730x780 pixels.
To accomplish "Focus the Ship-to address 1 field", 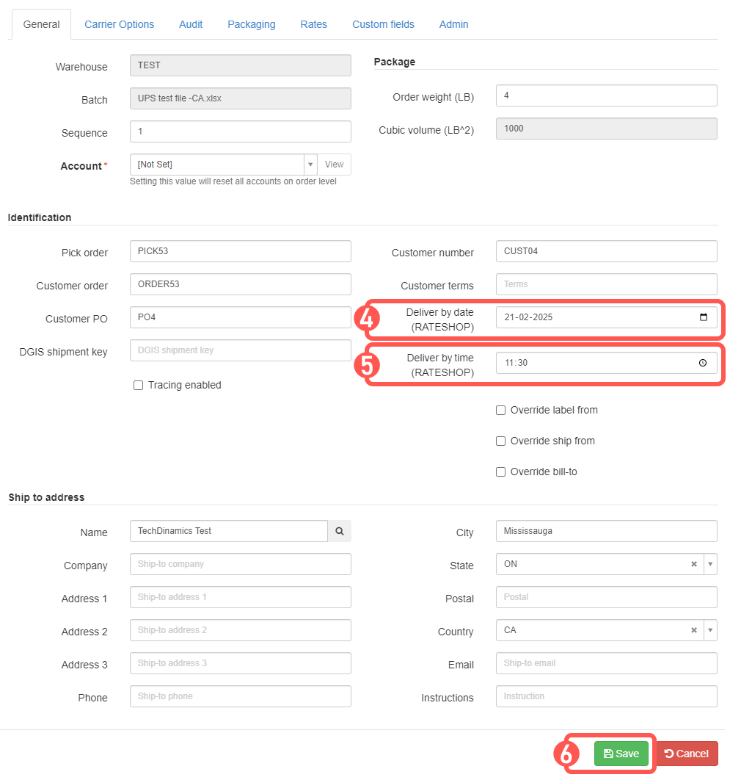I will [x=241, y=597].
